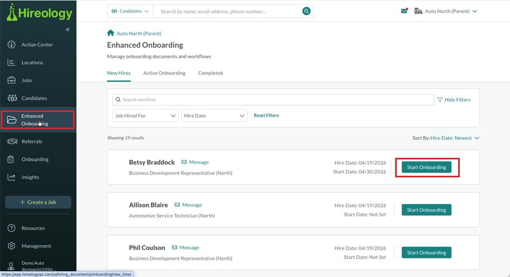This screenshot has width=510, height=277.
Task: Click the Hide Filters link
Action: [x=457, y=100]
